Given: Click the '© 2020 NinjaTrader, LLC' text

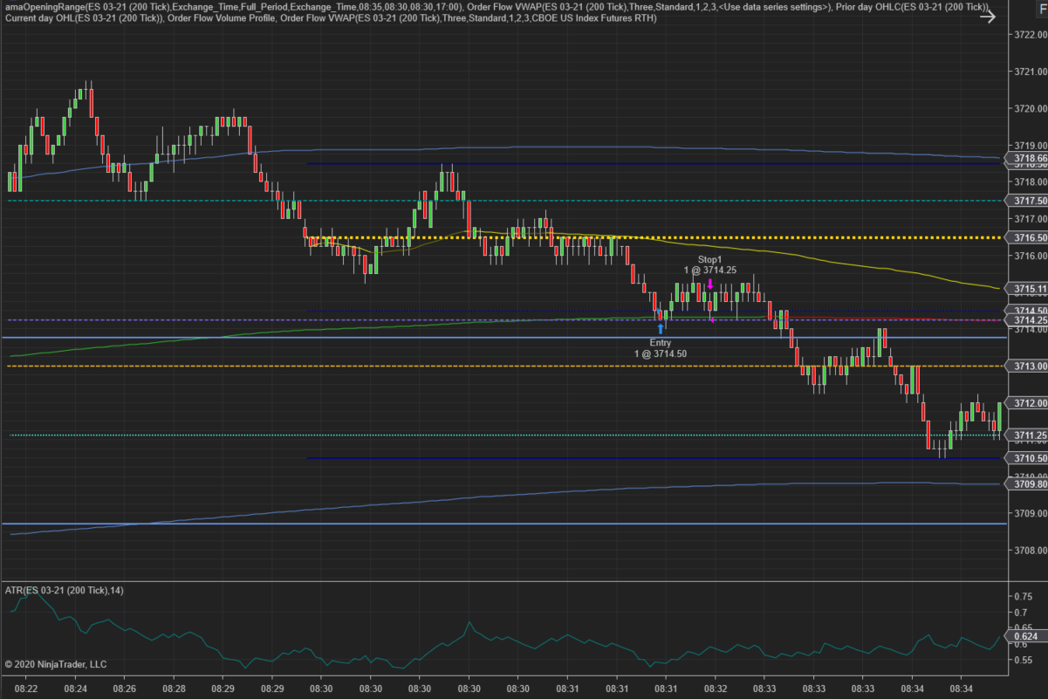Looking at the screenshot, I should pos(56,664).
